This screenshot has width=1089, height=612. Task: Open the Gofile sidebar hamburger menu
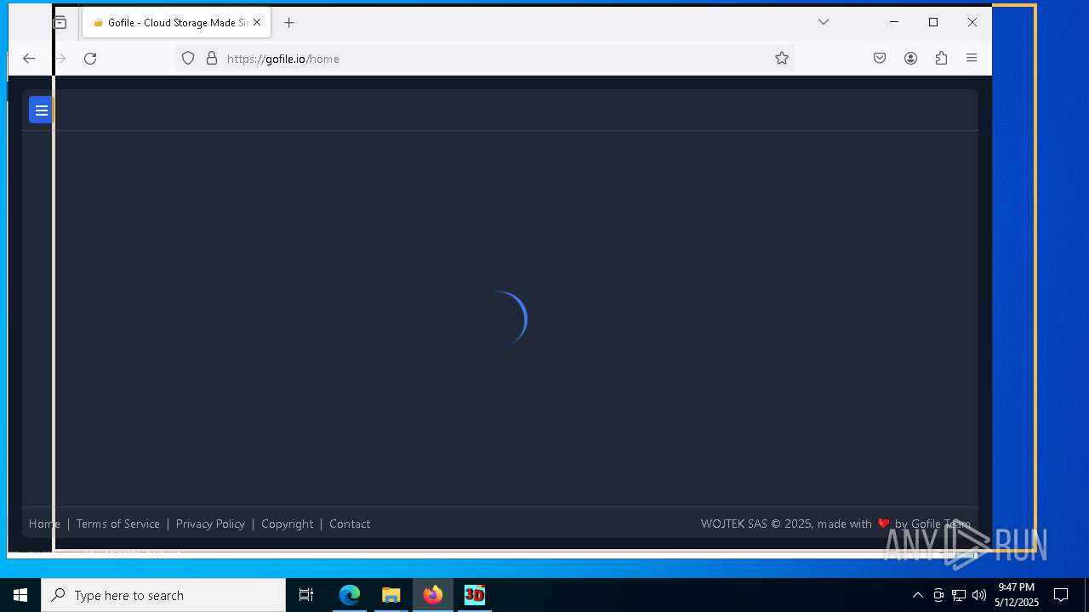pyautogui.click(x=41, y=110)
